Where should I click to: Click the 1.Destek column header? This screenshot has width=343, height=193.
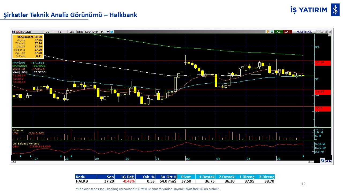[205, 177]
